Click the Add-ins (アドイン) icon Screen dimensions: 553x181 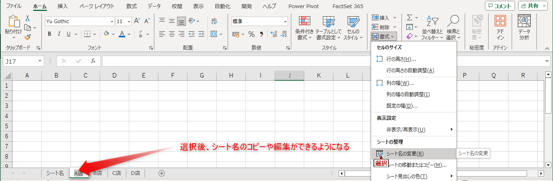point(500,28)
